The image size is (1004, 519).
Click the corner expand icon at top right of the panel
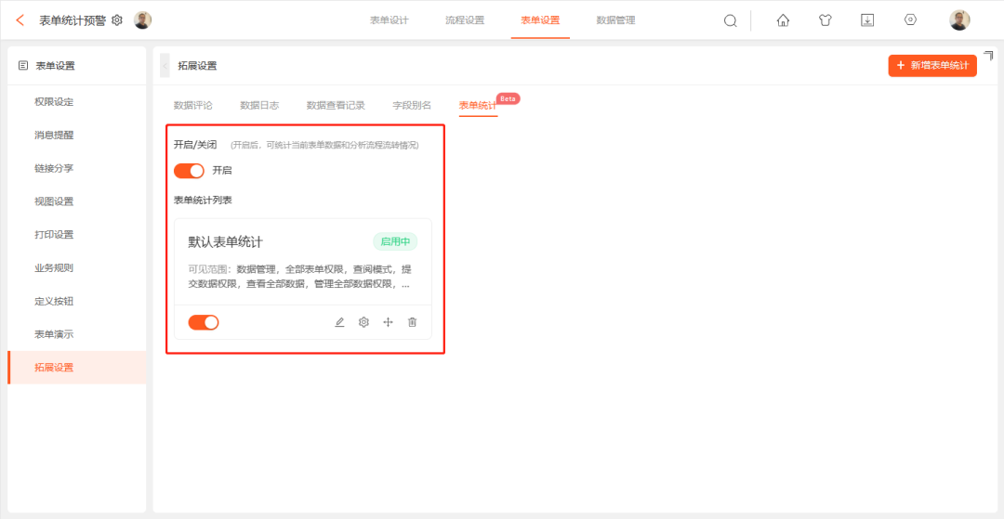988,56
